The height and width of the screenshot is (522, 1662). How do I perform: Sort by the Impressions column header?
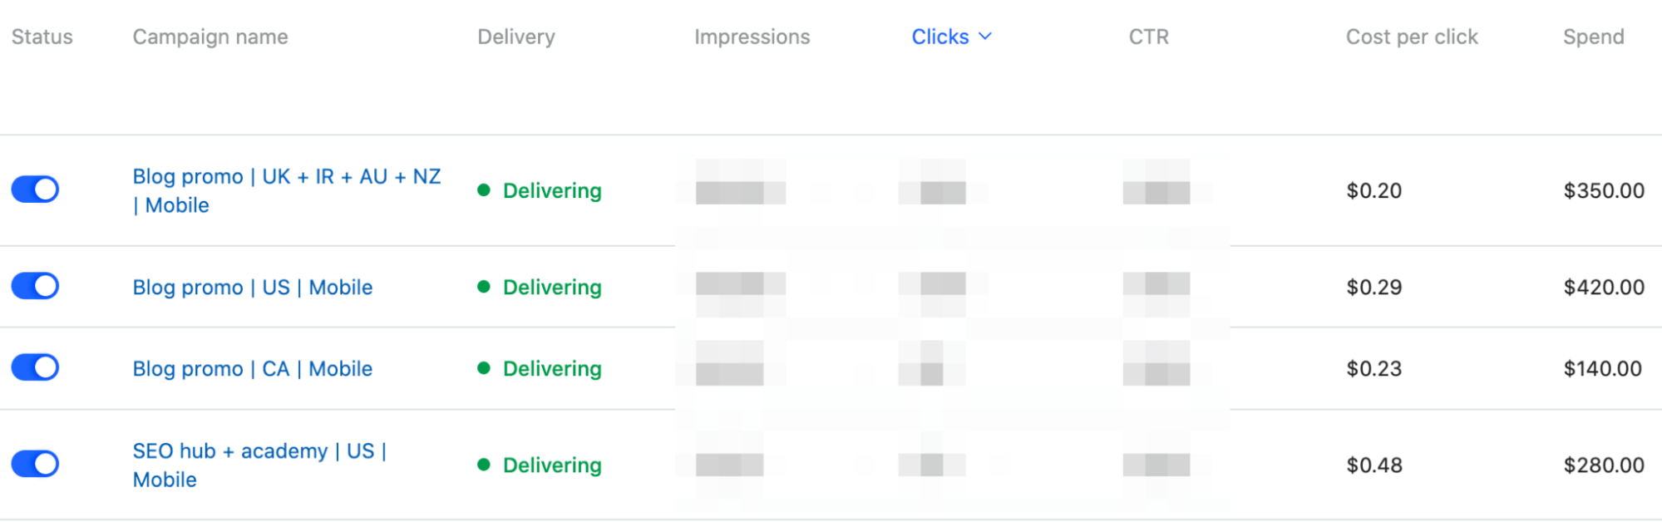(752, 37)
